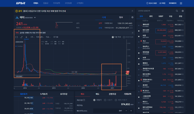The width and height of the screenshot is (194, 114).
Task: Click the yellow notice warning icon
Action: tap(16, 11)
